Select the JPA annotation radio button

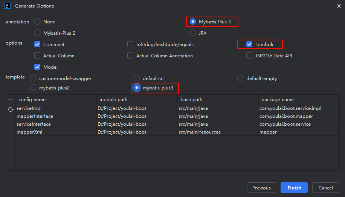(193, 33)
